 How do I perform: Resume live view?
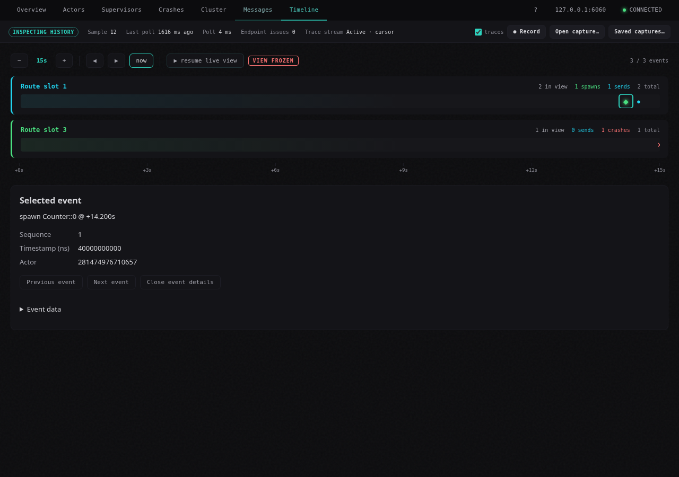click(x=205, y=60)
